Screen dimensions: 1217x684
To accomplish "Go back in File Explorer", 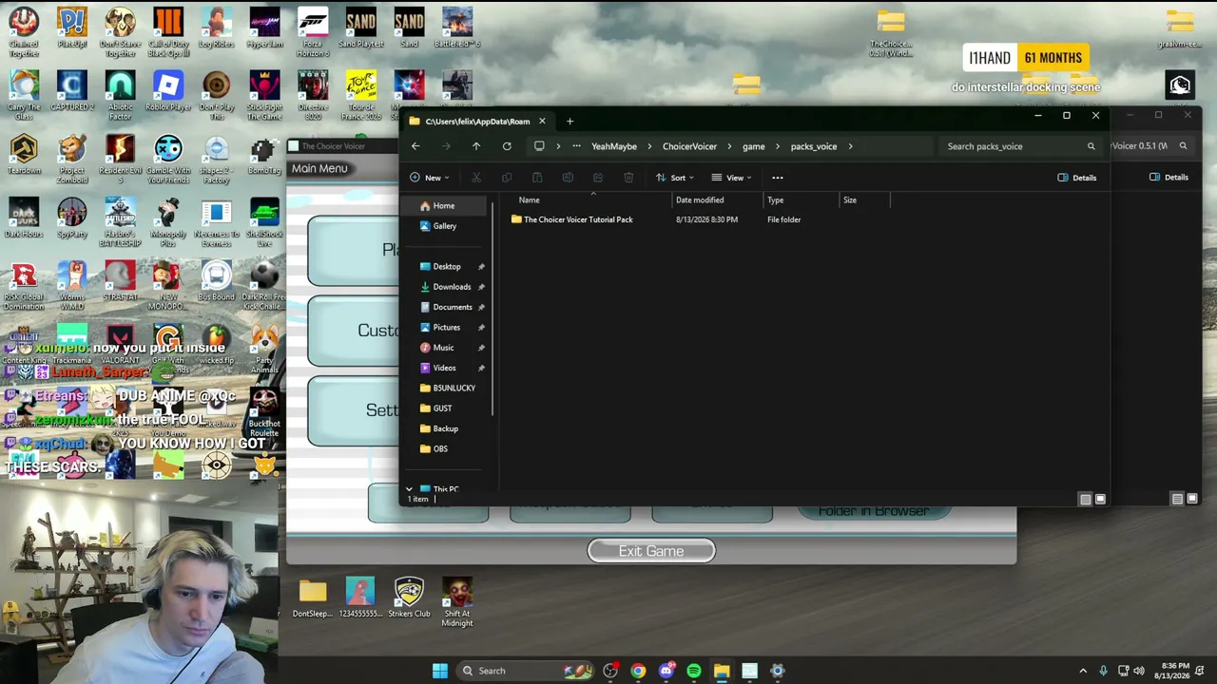I will 415,146.
